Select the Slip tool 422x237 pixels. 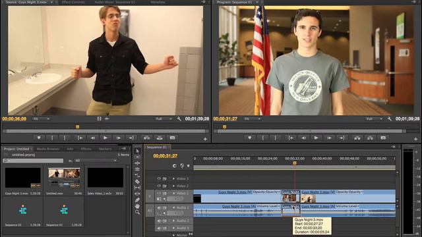137,188
